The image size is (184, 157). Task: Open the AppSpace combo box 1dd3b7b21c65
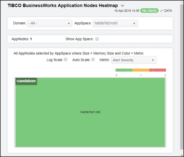[115, 24]
